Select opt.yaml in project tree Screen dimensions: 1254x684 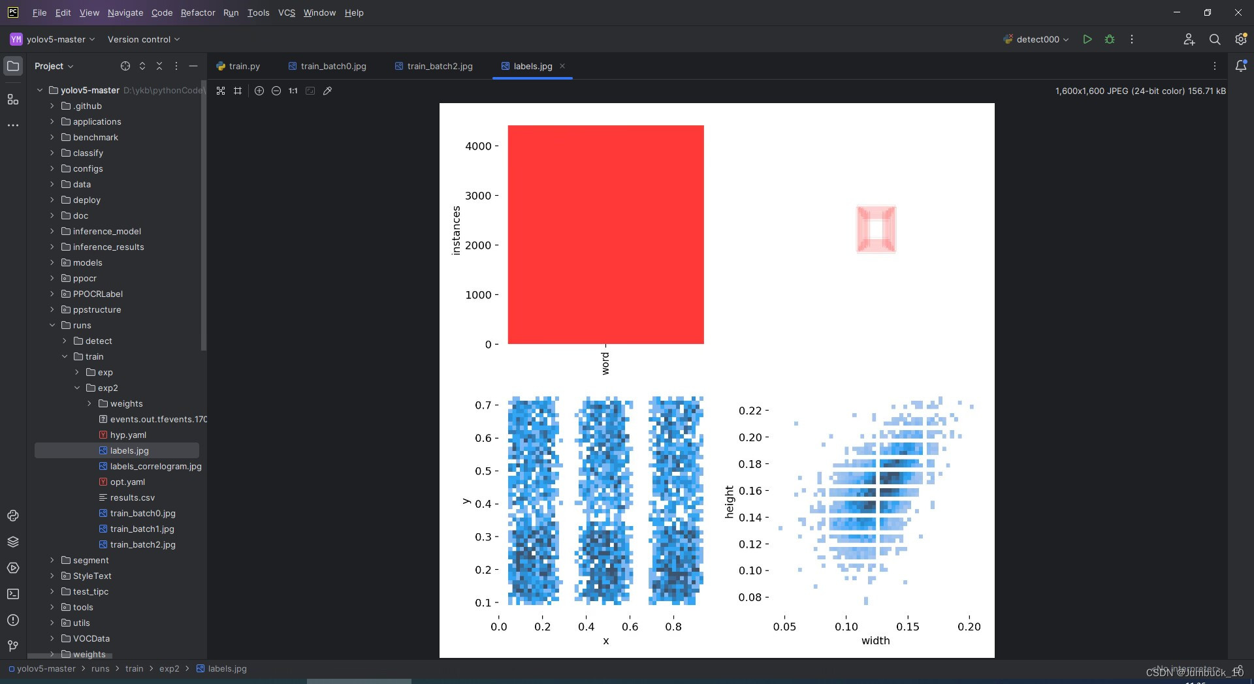click(x=122, y=482)
